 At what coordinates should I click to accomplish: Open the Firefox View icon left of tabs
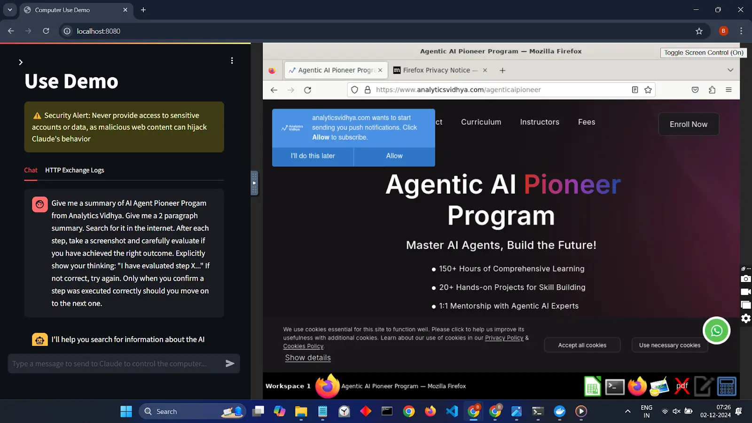click(272, 70)
